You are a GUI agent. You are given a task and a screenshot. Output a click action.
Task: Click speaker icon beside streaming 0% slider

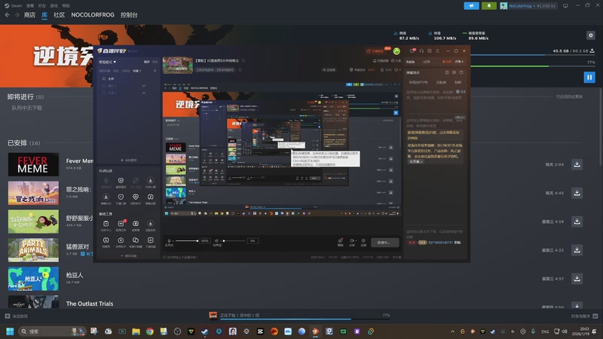tap(216, 241)
